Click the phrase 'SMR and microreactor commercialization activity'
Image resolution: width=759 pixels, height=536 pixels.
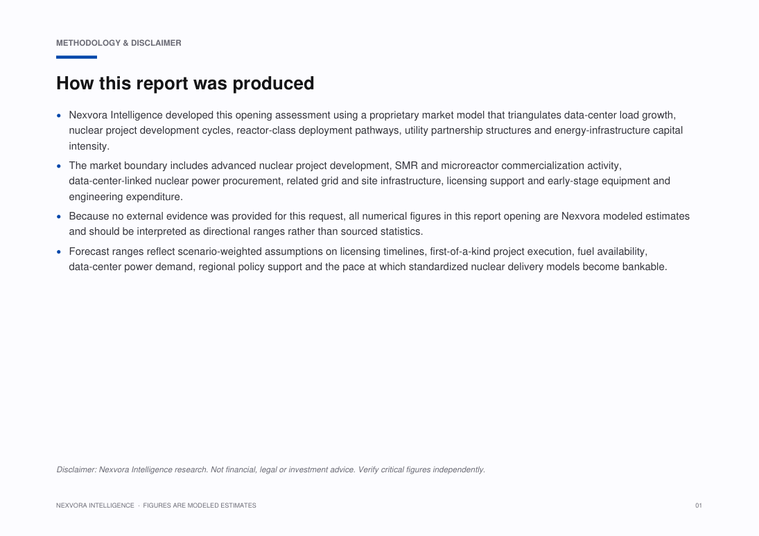[x=508, y=166]
